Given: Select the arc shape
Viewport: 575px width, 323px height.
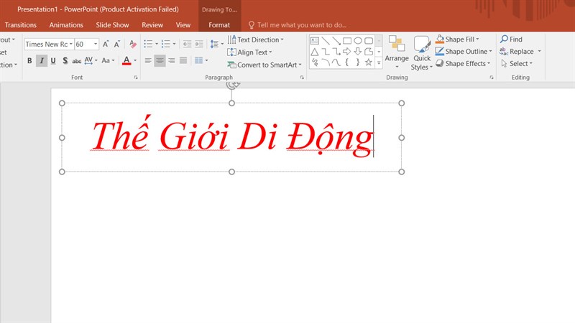Looking at the screenshot, I should (326, 62).
